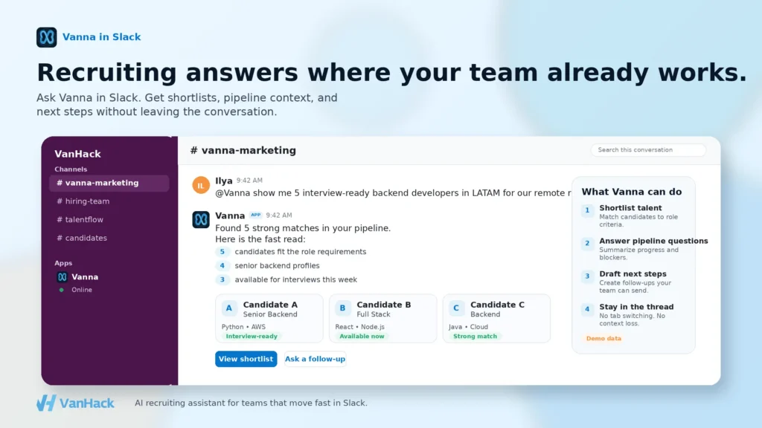
Task: Click the 3 badge for available interviews
Action: [222, 280]
